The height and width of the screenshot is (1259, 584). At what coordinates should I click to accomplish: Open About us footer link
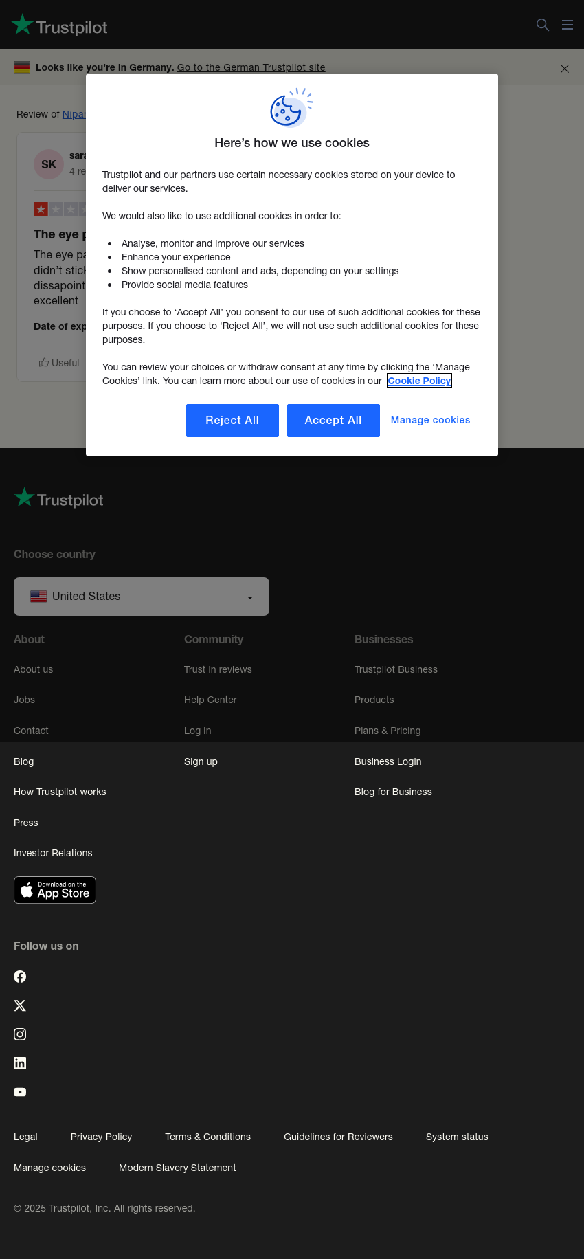[33, 669]
